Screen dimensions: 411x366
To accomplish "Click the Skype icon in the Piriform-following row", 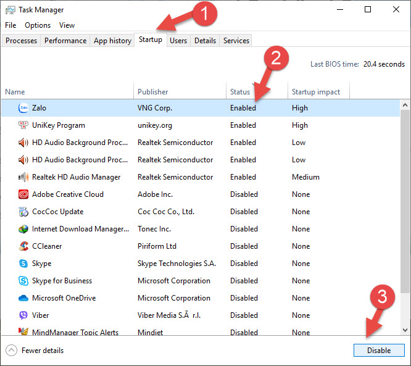I will click(23, 264).
